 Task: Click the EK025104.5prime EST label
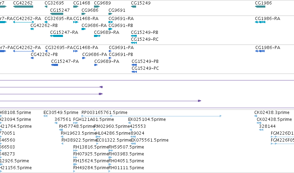(147, 119)
